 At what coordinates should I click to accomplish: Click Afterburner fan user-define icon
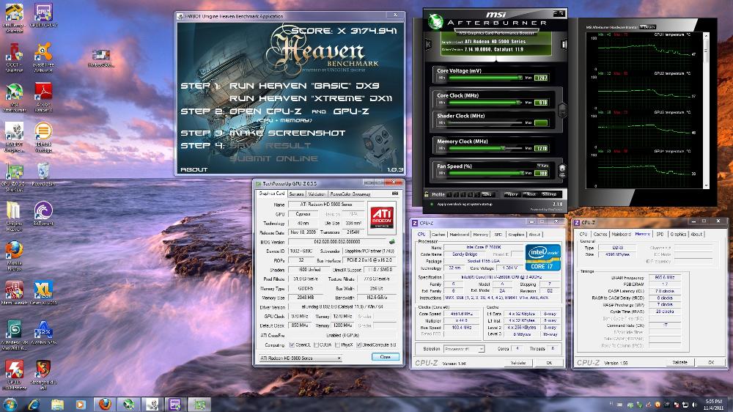click(x=562, y=171)
